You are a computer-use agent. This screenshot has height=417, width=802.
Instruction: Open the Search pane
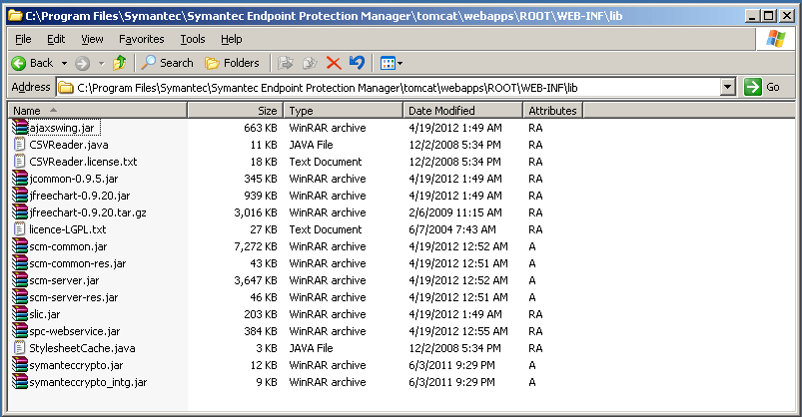click(168, 63)
